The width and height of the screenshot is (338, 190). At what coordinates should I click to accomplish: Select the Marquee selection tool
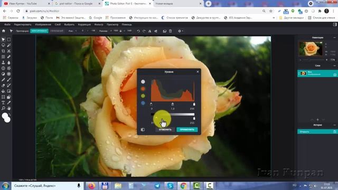click(x=9, y=40)
